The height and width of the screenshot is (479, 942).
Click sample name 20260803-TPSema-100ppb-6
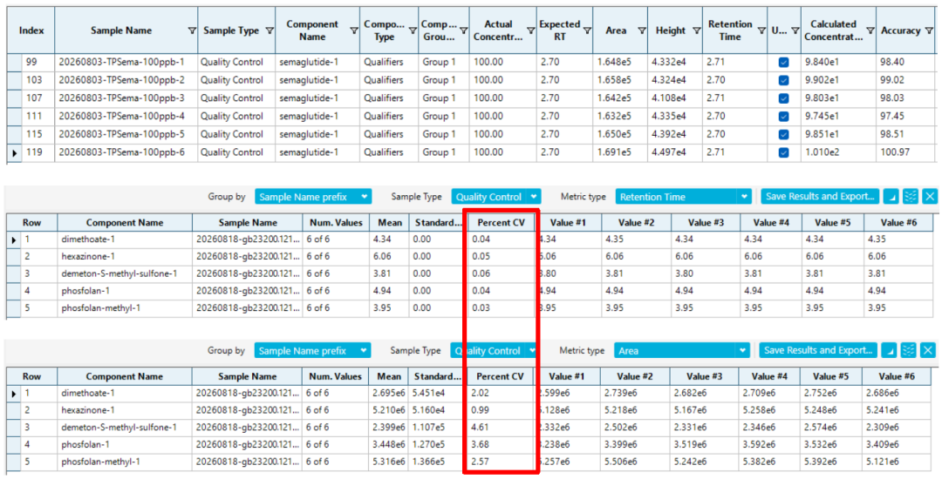(122, 153)
